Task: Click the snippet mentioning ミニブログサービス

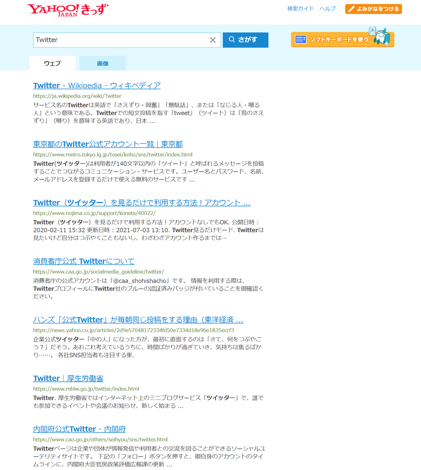Action: click(148, 402)
